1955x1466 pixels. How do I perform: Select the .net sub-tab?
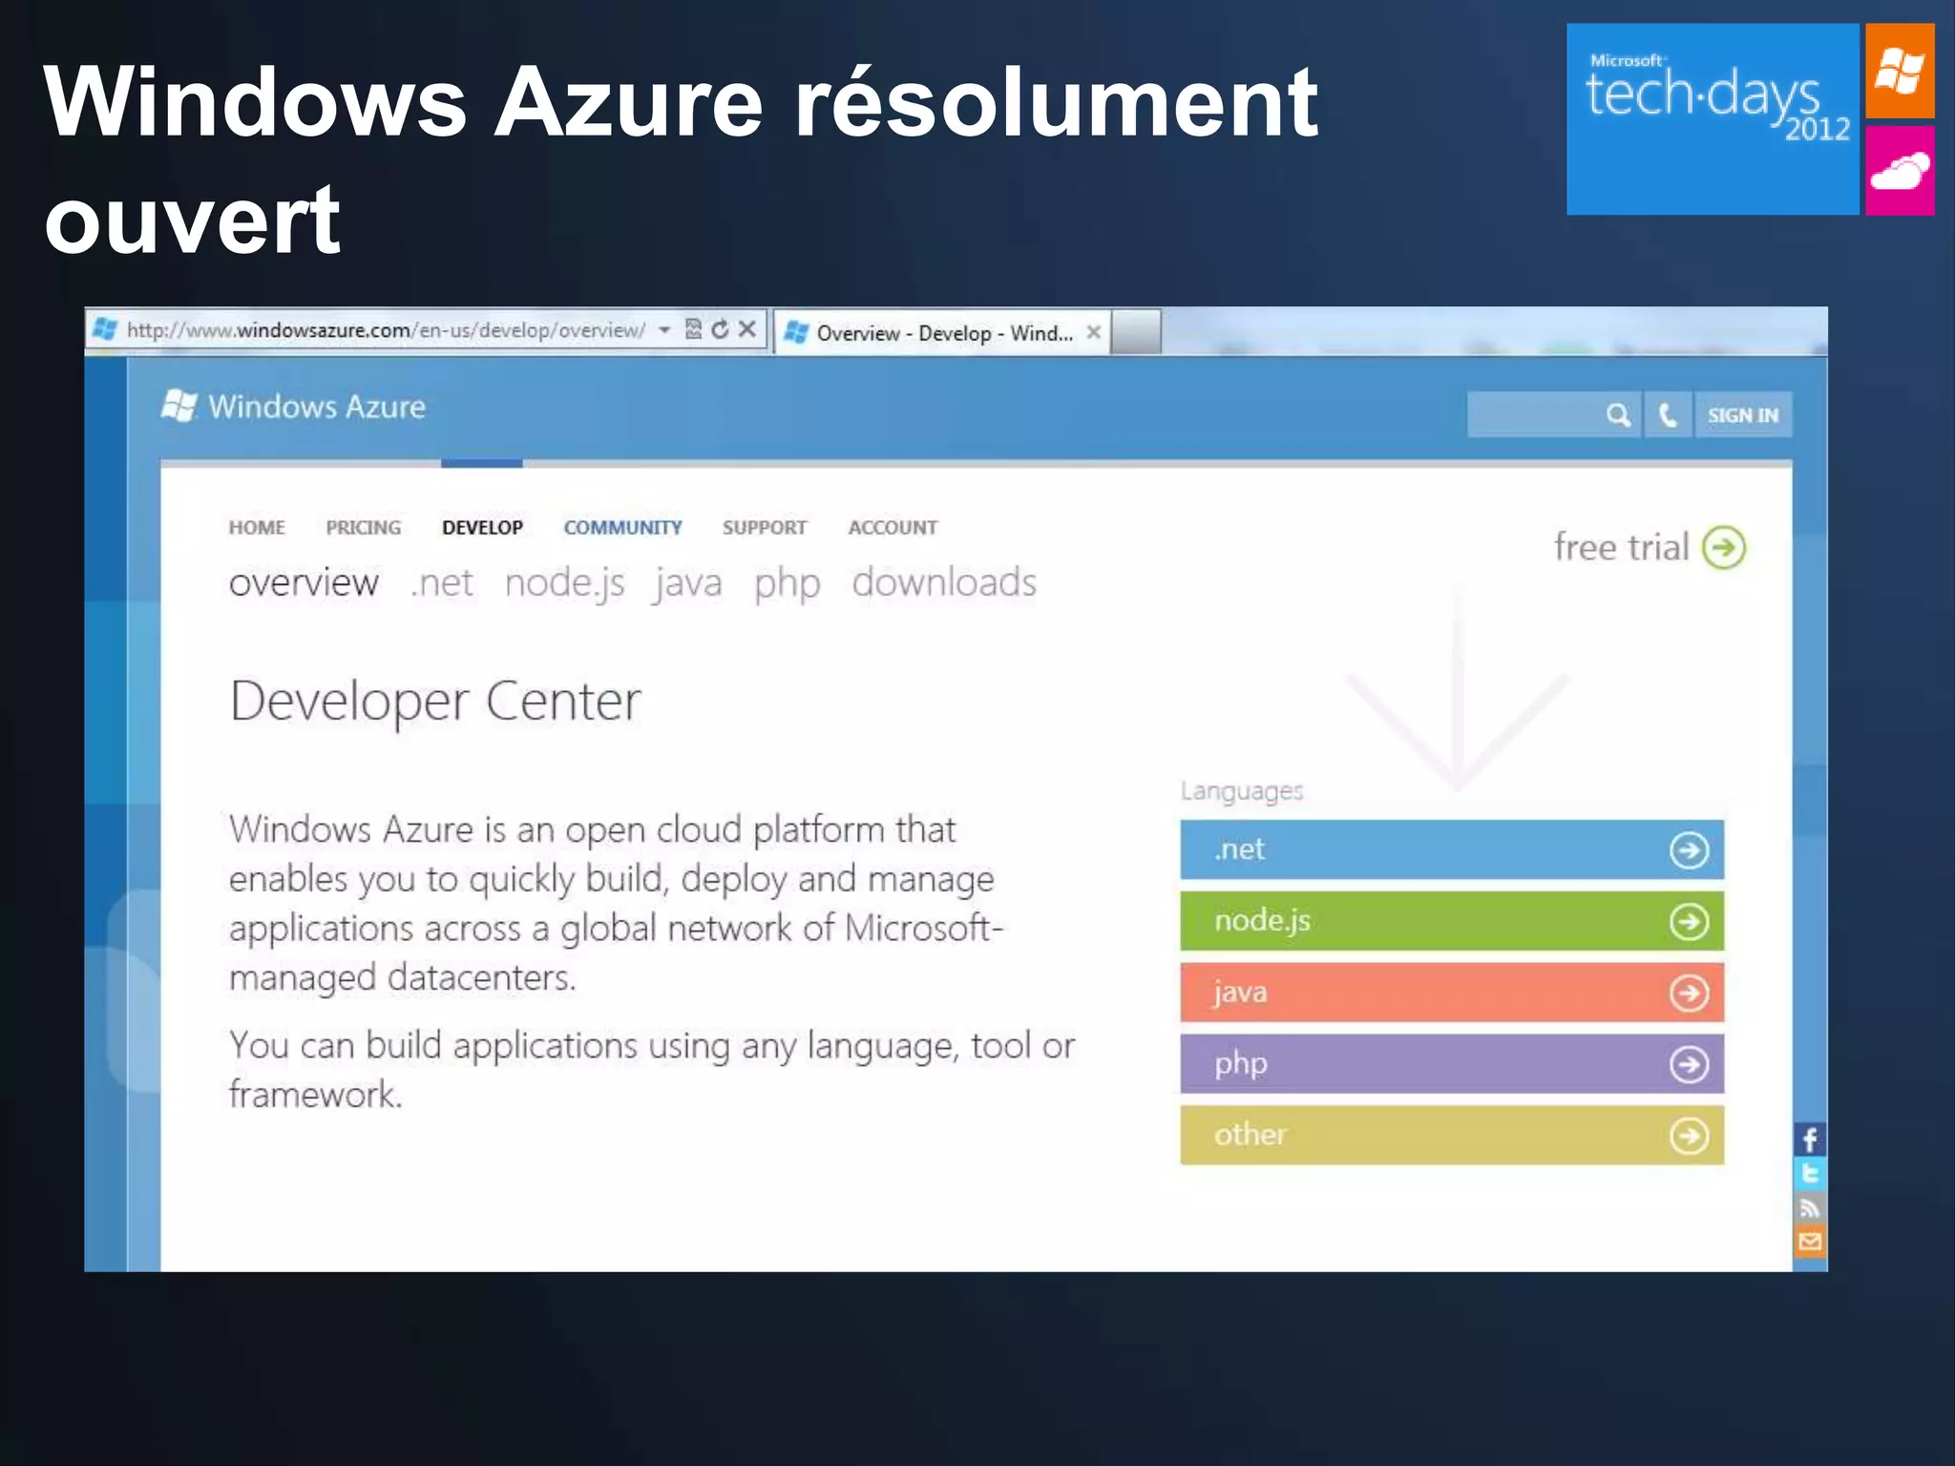point(442,583)
